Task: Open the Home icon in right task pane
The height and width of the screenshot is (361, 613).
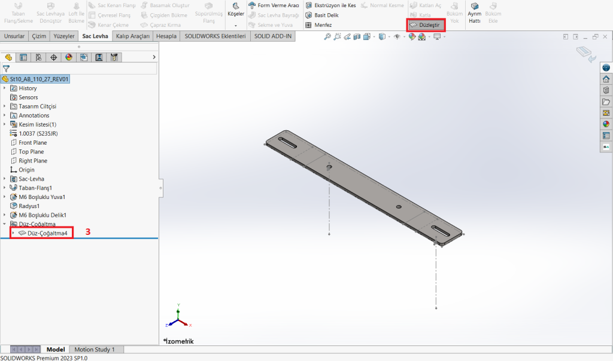Action: coord(606,79)
